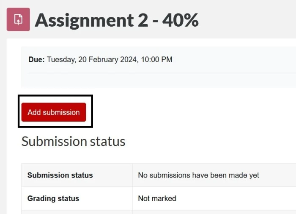Screen dimensions: 296x214
Task: Click the large Submission status heading
Action: (x=73, y=142)
